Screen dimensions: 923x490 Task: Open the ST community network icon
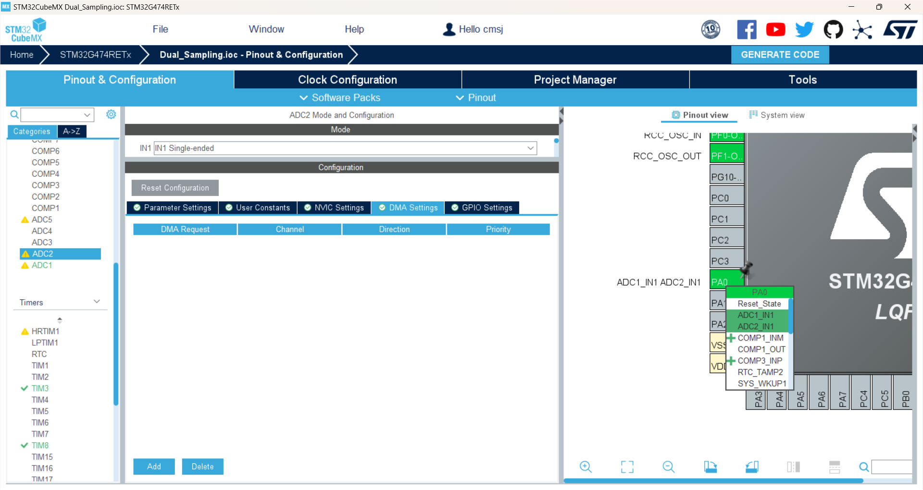(862, 30)
